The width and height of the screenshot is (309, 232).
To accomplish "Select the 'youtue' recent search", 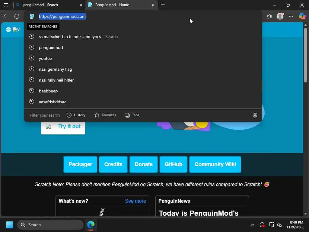I will click(x=143, y=58).
